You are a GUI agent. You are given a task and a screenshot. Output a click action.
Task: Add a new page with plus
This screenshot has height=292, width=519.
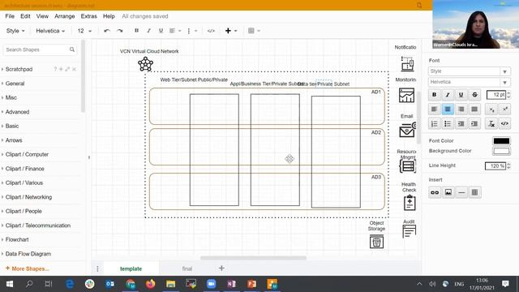pyautogui.click(x=221, y=268)
